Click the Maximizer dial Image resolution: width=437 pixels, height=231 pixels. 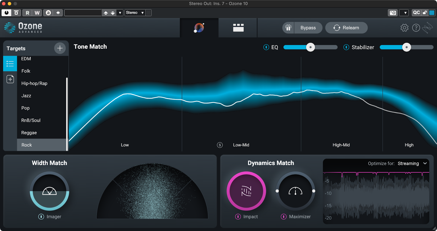295,191
